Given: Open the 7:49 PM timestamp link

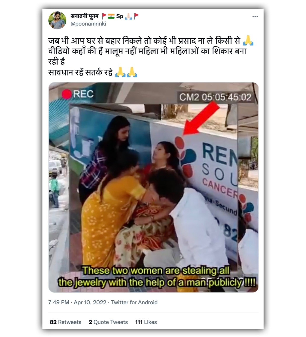Looking at the screenshot, I should 59,302.
